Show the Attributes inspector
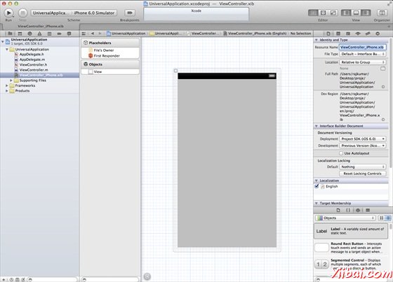This screenshot has height=282, width=393. tap(358, 34)
